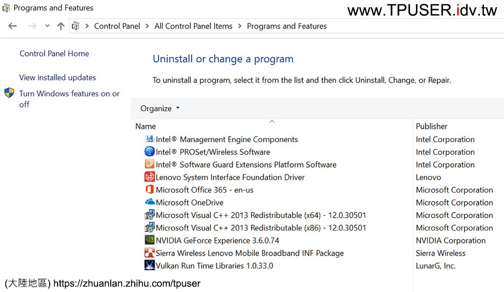Click the Lenovo System Interface Foundation Driver icon
504x292 pixels.
149,177
